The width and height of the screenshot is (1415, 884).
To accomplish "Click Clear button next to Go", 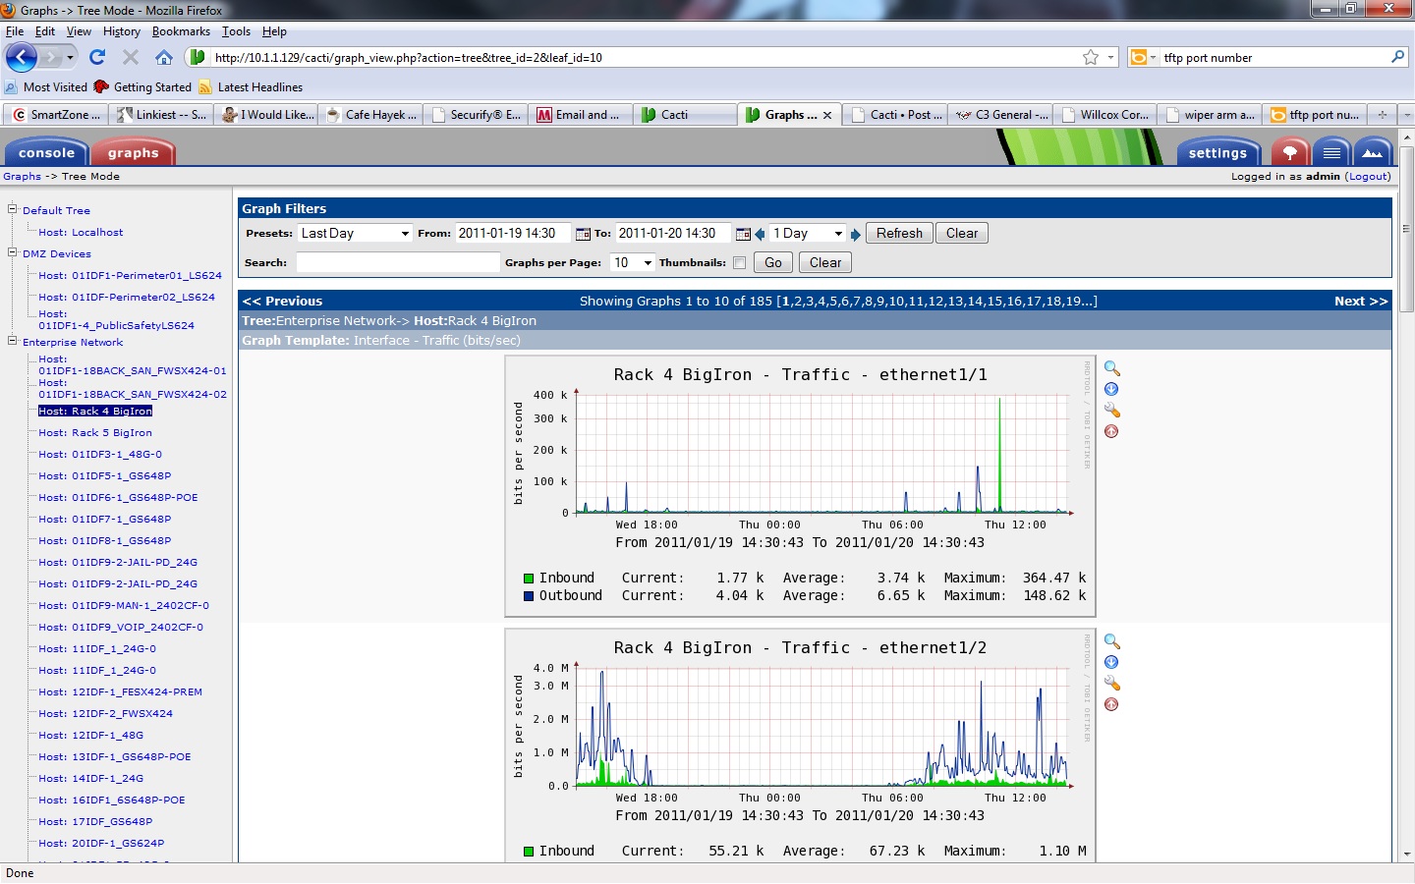I will tap(825, 263).
